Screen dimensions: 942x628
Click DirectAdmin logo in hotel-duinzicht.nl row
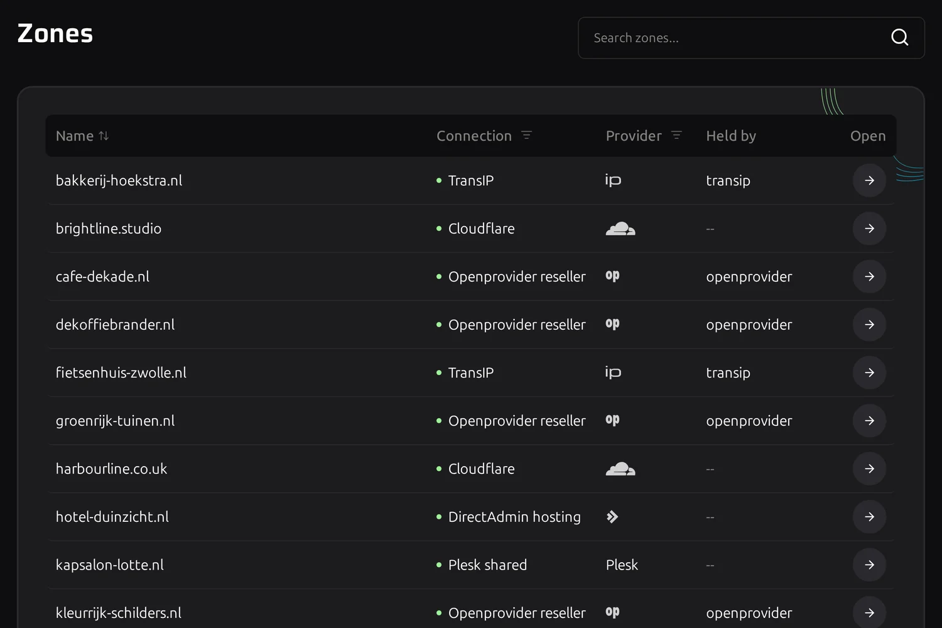pos(612,517)
